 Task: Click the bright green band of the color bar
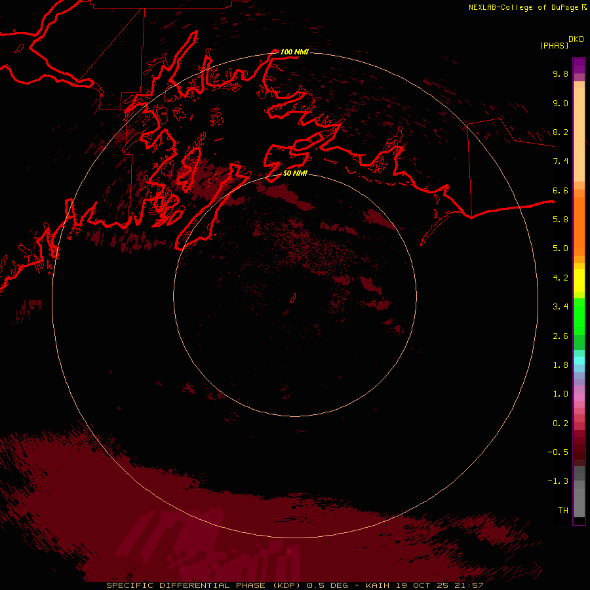pyautogui.click(x=579, y=316)
